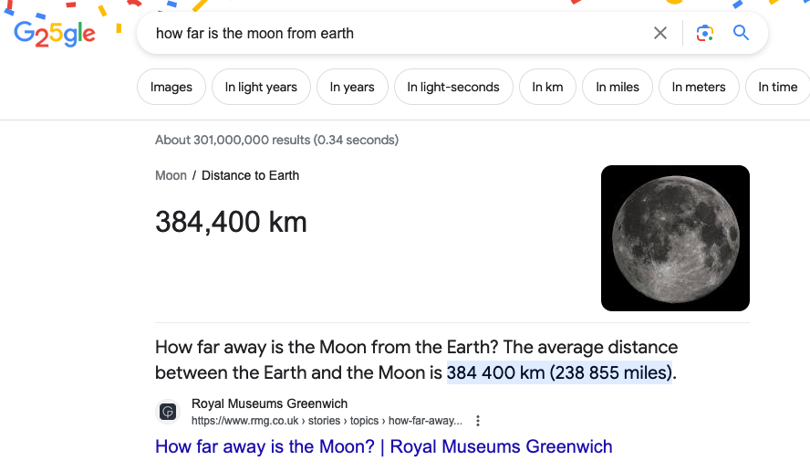Select the "In meters" chip
This screenshot has width=810, height=471.
click(699, 88)
